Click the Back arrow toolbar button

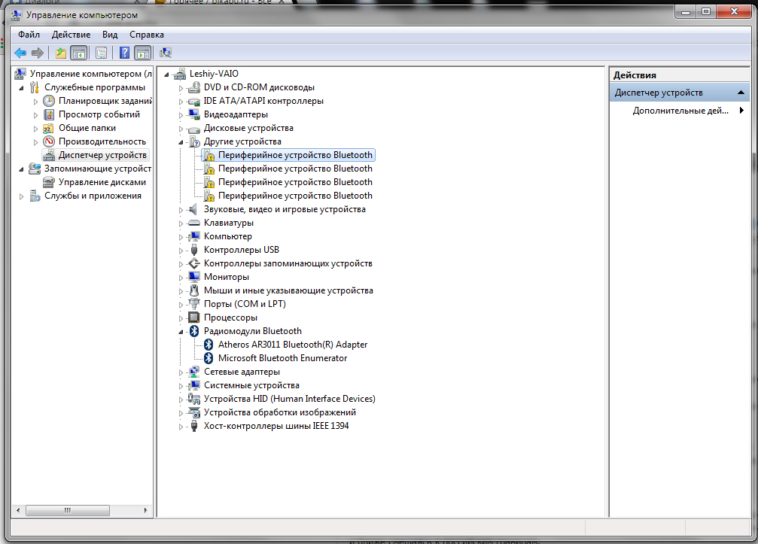coord(20,53)
